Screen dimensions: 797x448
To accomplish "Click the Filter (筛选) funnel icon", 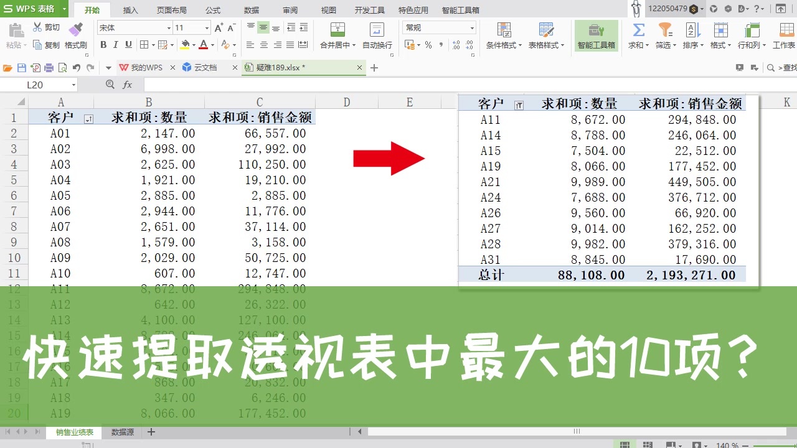I will 666,30.
